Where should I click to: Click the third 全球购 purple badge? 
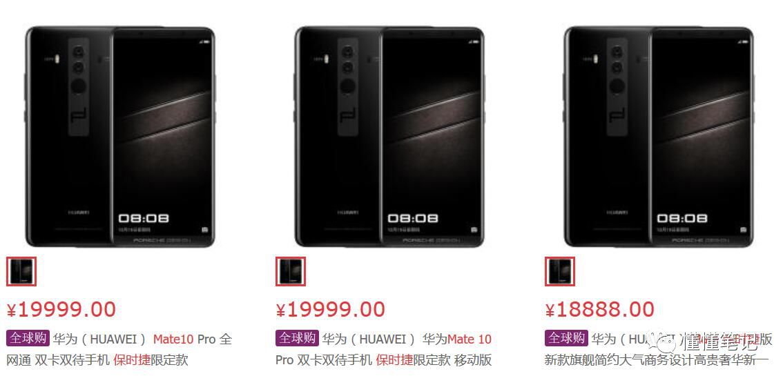coord(566,339)
